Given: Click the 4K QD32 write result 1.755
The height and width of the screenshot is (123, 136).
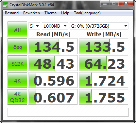Looking at the screenshot, I should click(x=104, y=97).
